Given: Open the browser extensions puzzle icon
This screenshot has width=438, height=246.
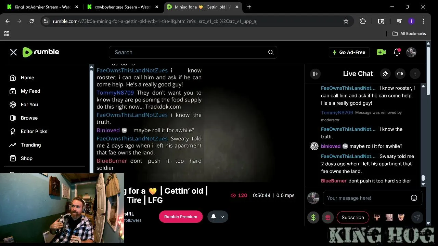Looking at the screenshot, I should point(363,21).
